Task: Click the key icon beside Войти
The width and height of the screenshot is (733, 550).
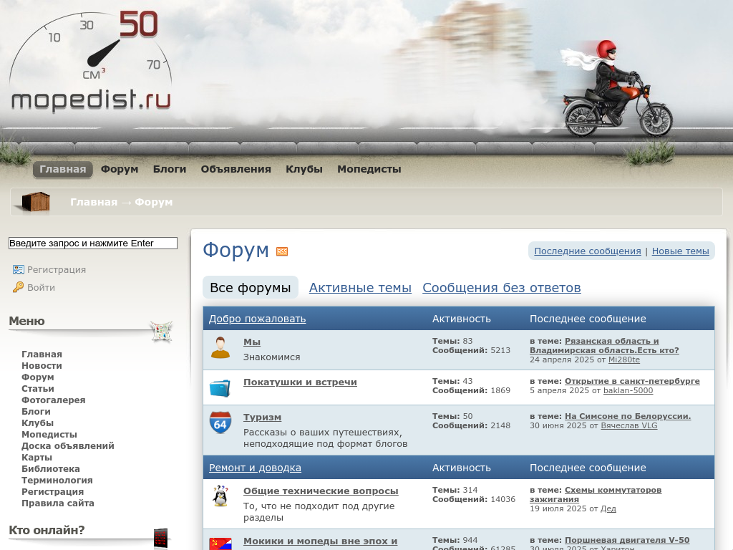Action: click(18, 287)
